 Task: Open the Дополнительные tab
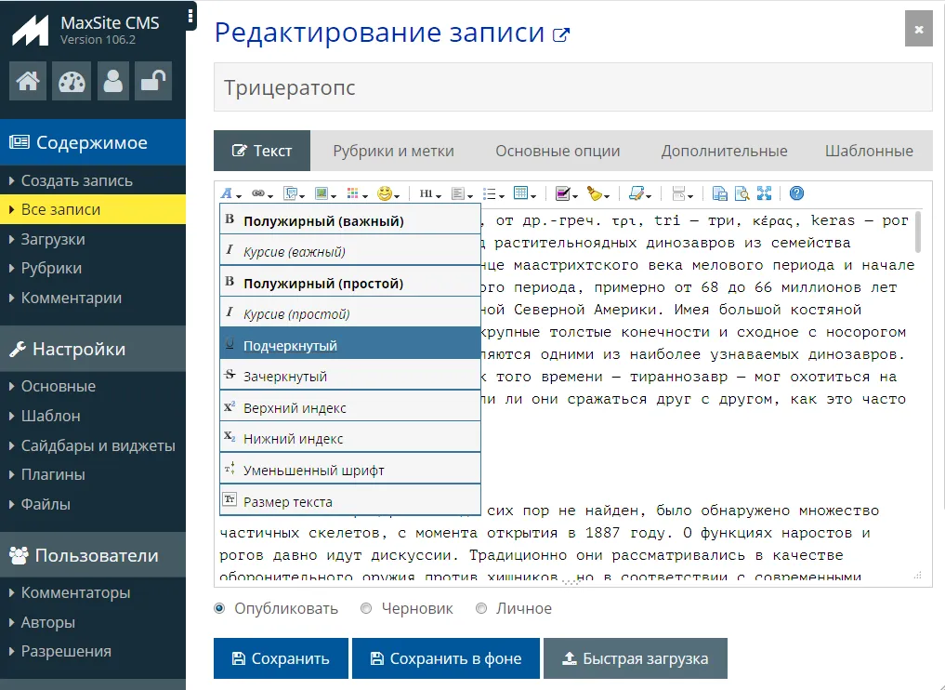[724, 149]
